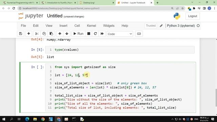Click the kernel idle indicator circle
The image size is (217, 122).
click(x=198, y=26)
